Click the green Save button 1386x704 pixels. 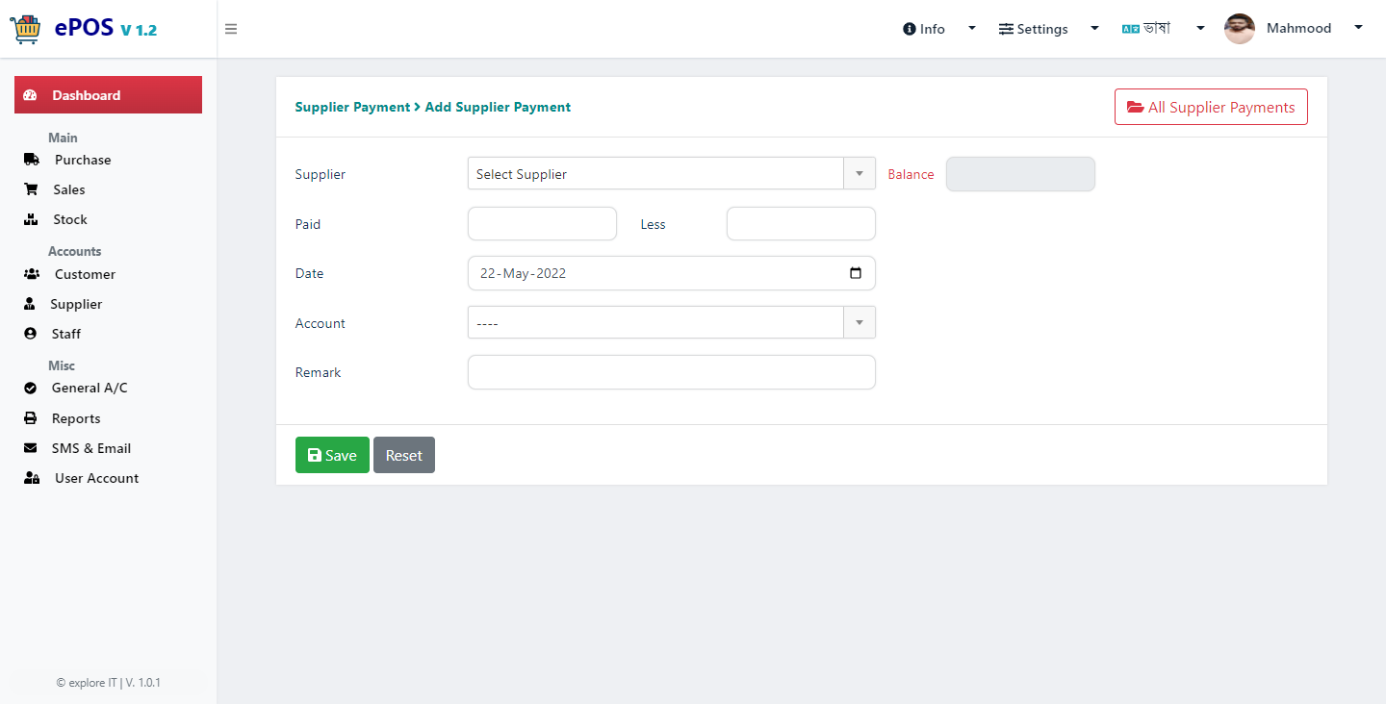332,455
